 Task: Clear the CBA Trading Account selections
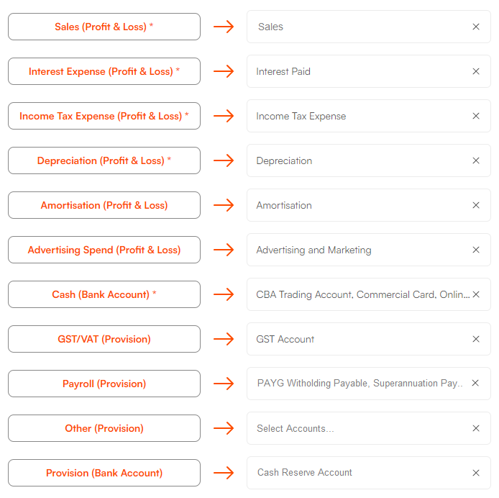point(476,294)
